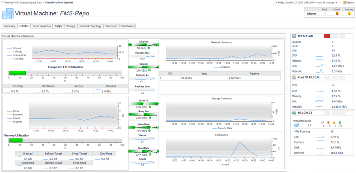
Task: Click the Root Of 10.10.0 resource pool icon
Action: point(294,77)
